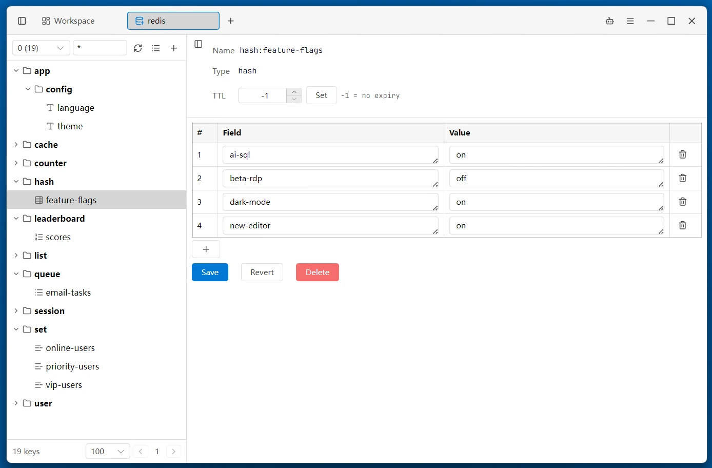Increase the TTL value
Screen dimensions: 712x468
coord(294,92)
